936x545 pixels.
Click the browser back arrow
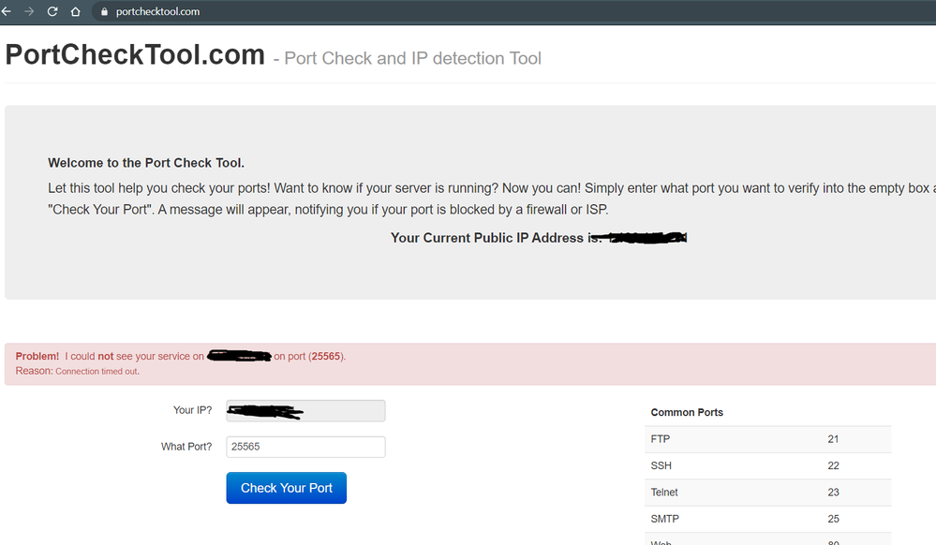click(x=7, y=11)
